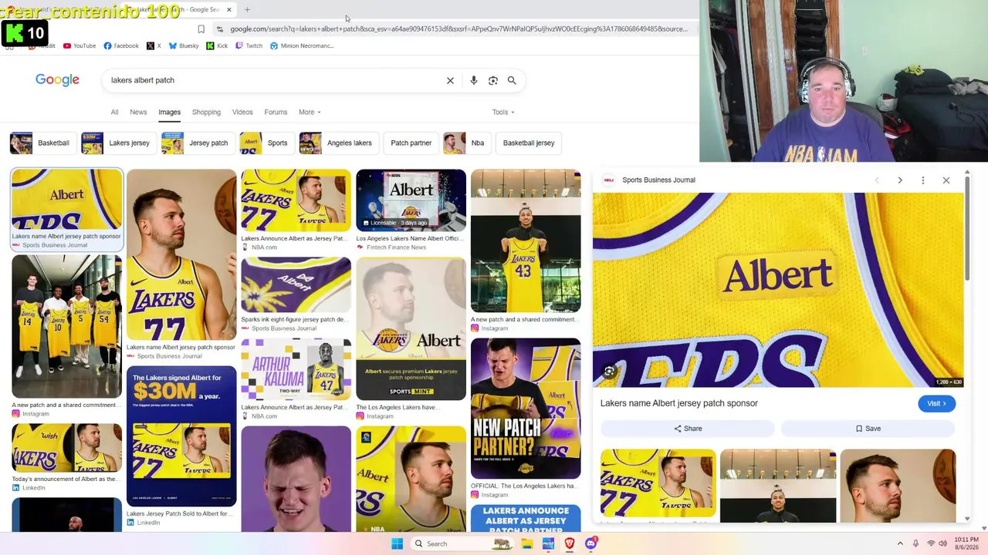
Task: Open the four players holding jerseys thumbnail
Action: pyautogui.click(x=66, y=327)
